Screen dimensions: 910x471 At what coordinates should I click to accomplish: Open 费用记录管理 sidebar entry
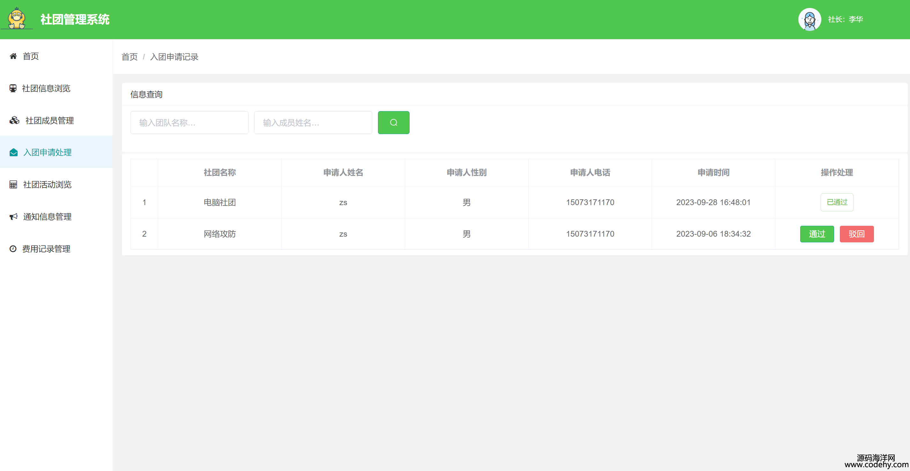click(56, 249)
